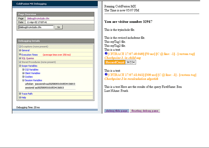Screen dimensions: 209x148
Task: Select the urltoken jsessionid value
Action: 55,84
